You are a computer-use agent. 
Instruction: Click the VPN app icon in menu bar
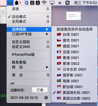pos(10,3)
